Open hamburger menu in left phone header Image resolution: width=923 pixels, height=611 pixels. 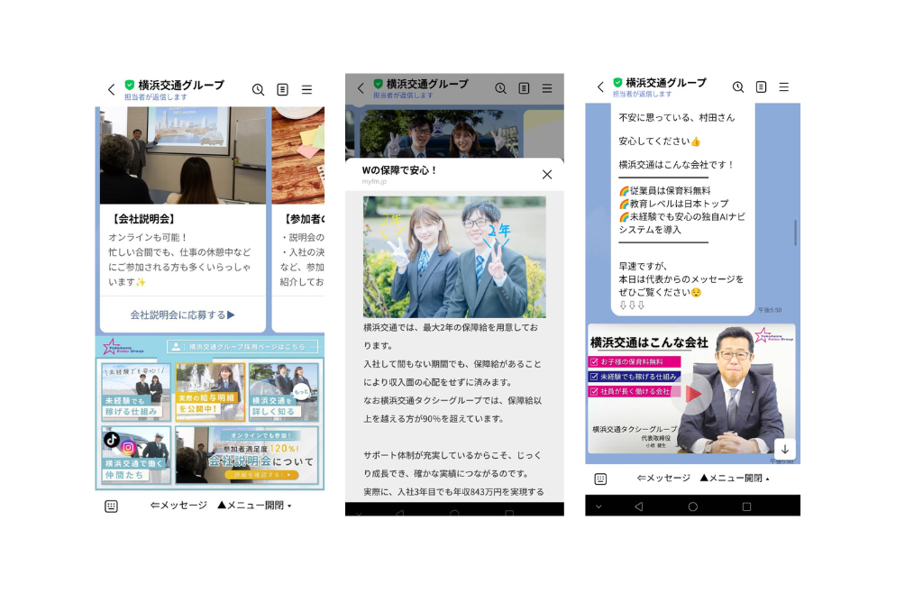point(306,89)
